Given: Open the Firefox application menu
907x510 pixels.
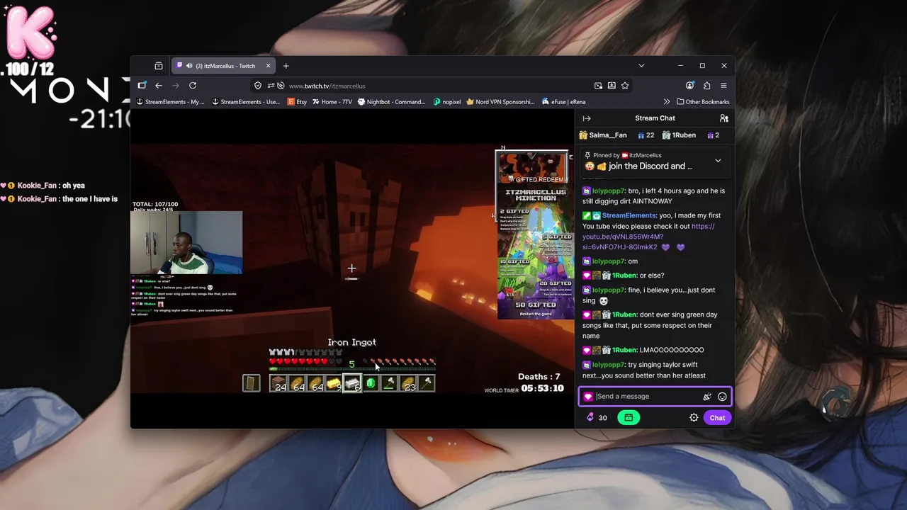Looking at the screenshot, I should 723,86.
